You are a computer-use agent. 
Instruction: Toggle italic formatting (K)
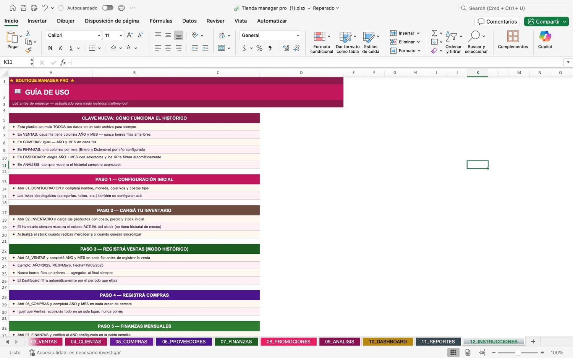click(60, 48)
